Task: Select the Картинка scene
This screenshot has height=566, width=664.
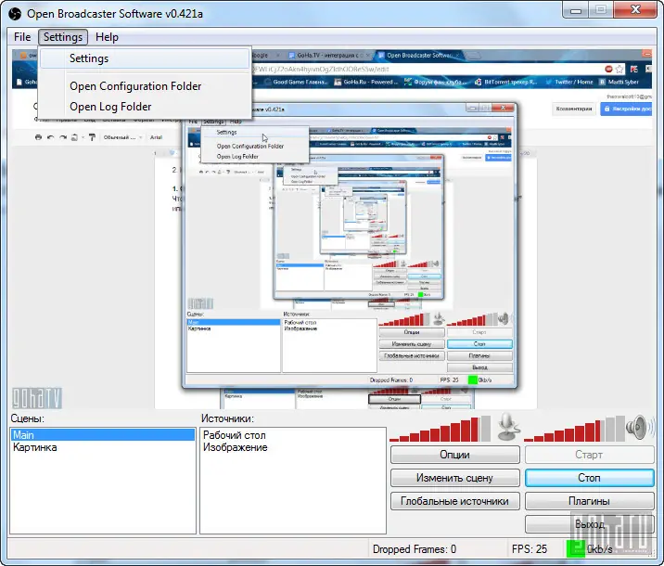Action: coord(103,447)
